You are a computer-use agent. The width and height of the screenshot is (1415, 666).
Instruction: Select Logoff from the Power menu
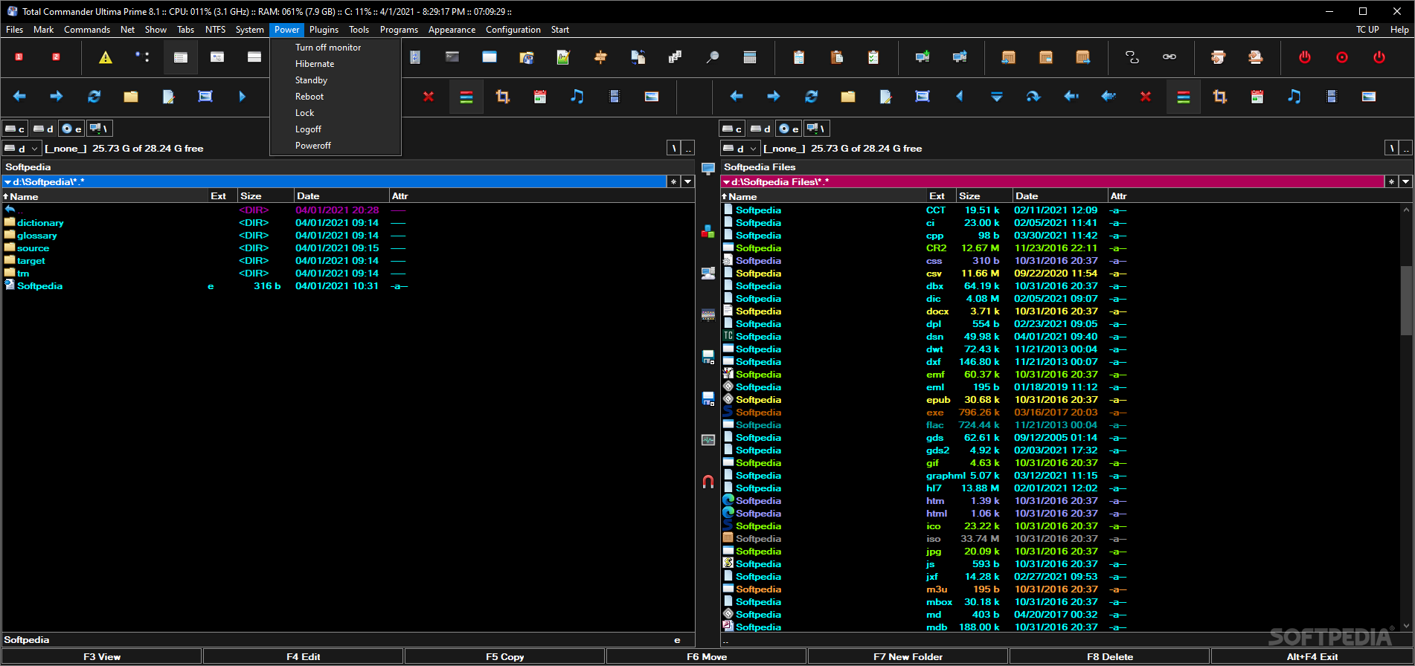point(308,129)
